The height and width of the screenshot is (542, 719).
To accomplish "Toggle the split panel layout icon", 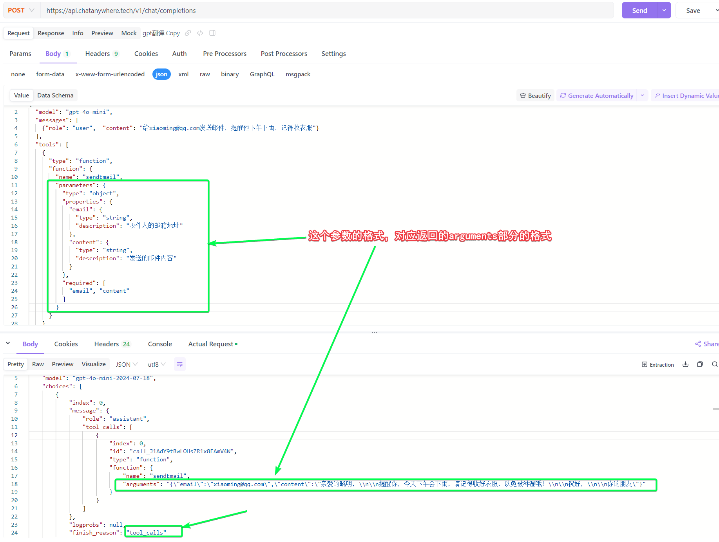I will pos(212,33).
